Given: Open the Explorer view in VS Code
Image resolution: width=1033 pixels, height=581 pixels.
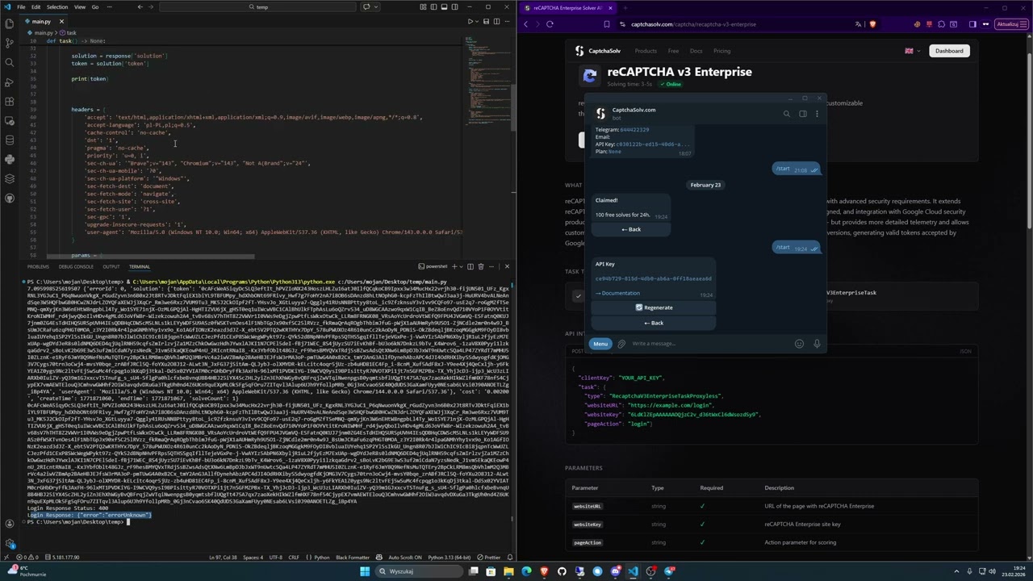Looking at the screenshot, I should click(9, 23).
